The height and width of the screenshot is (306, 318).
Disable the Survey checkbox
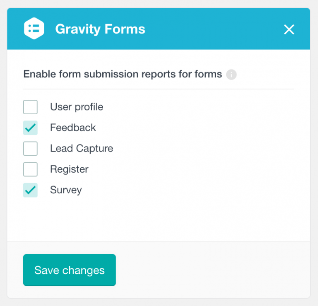click(31, 190)
